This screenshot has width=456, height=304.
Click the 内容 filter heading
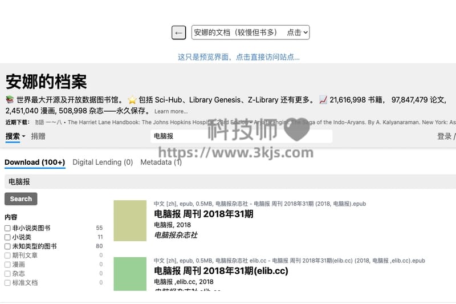click(11, 217)
